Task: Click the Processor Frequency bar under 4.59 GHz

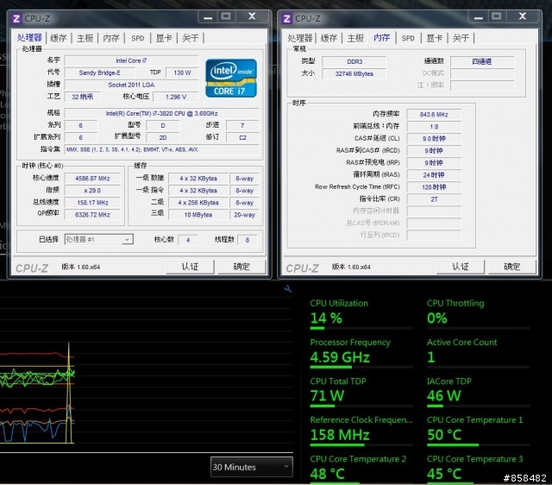Action: (x=361, y=367)
